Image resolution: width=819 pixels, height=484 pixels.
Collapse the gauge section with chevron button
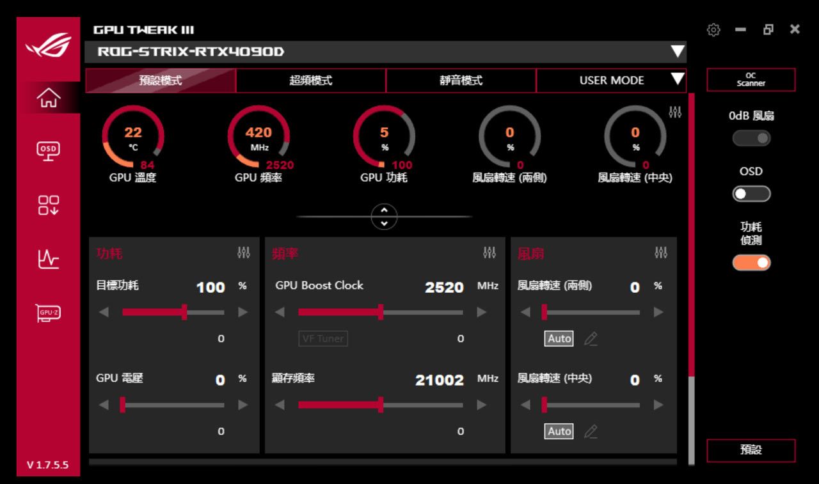pos(384,217)
